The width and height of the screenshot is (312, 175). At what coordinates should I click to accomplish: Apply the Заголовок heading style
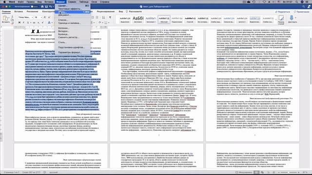138,19
